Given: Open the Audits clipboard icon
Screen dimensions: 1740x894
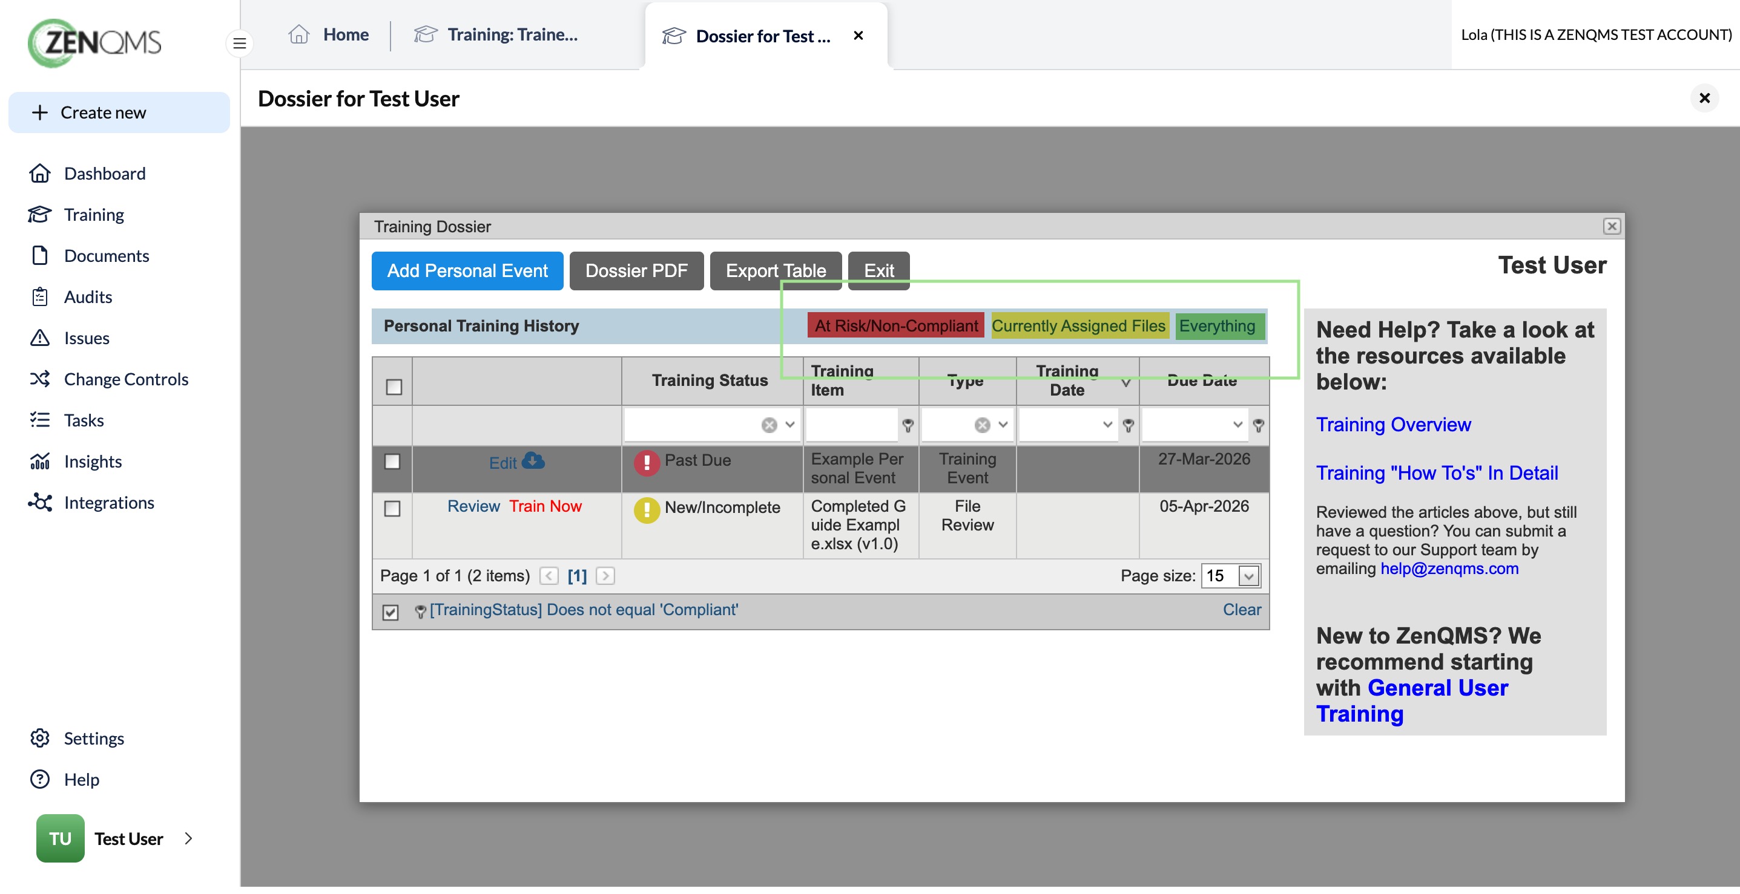Looking at the screenshot, I should click(x=40, y=297).
